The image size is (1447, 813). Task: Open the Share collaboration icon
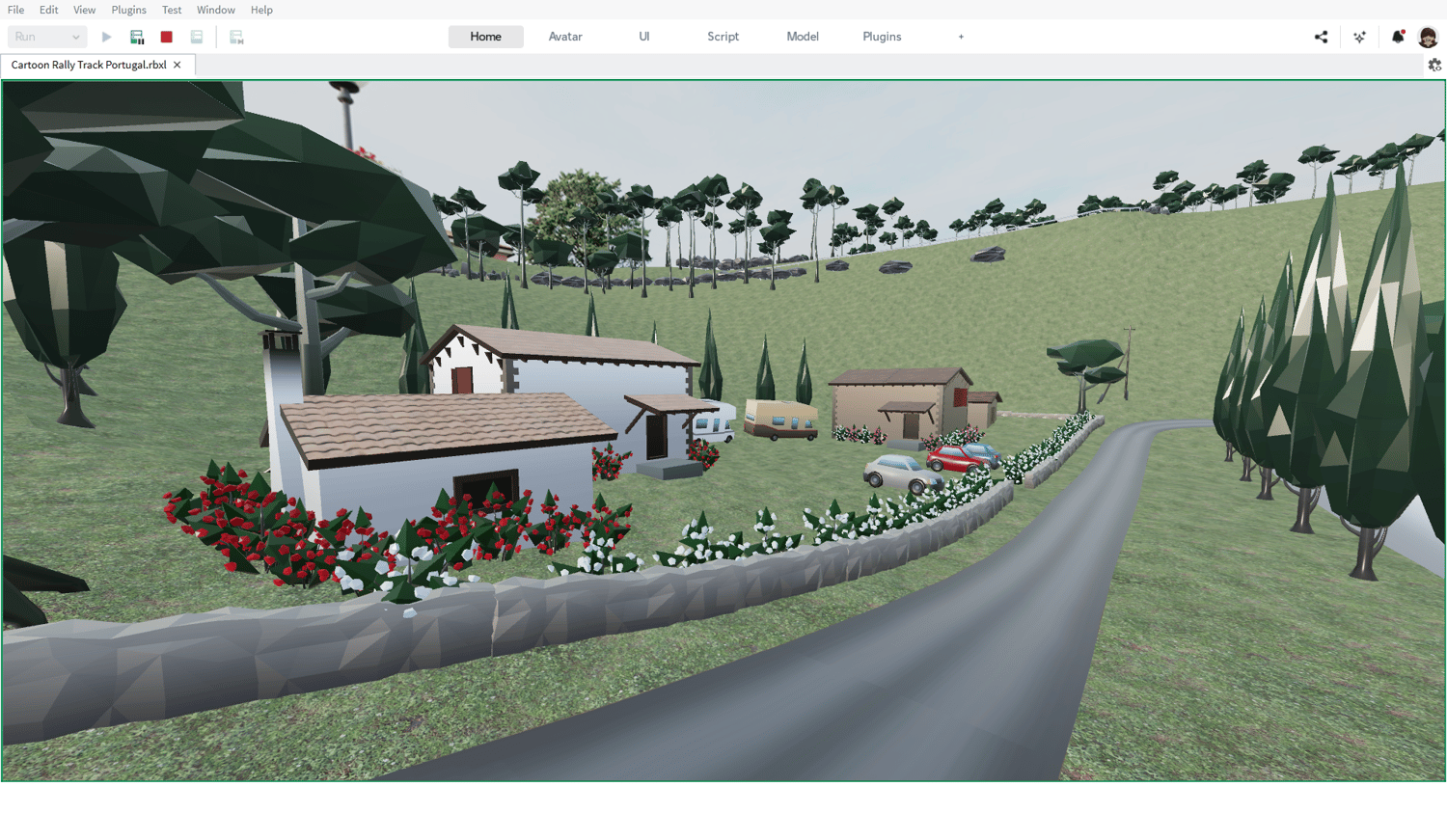(x=1321, y=37)
